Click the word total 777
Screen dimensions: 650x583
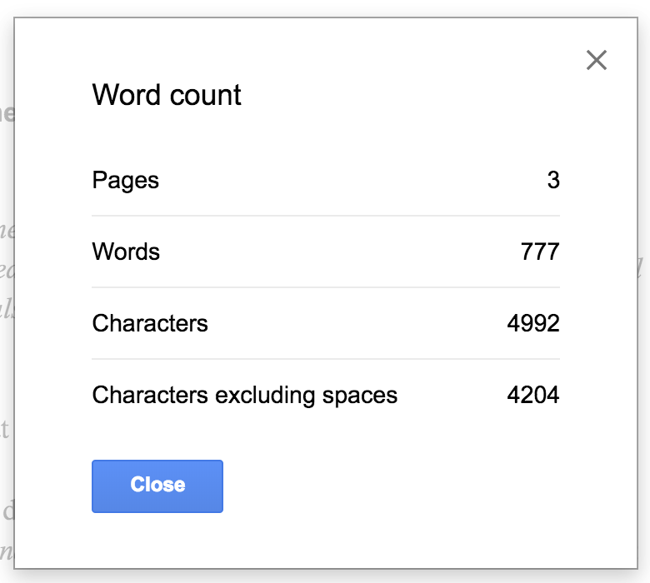pyautogui.click(x=540, y=252)
